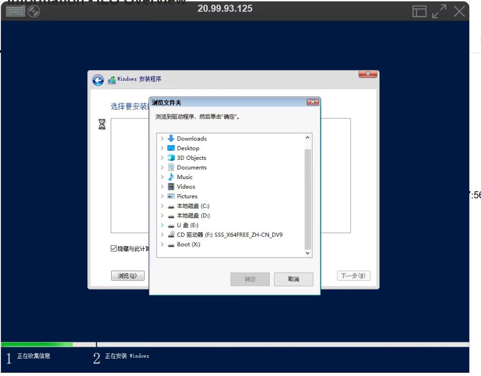This screenshot has width=481, height=376.
Task: Expand the Desktop tree node
Action: click(x=162, y=148)
